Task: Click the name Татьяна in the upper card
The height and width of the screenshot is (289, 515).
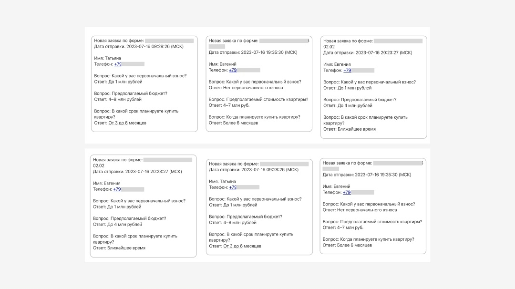Action: pyautogui.click(x=113, y=58)
